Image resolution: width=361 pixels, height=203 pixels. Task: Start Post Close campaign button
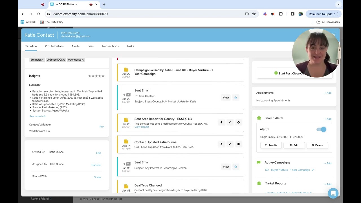tap(294, 73)
